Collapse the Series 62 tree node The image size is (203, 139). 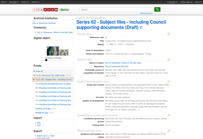[33, 79]
